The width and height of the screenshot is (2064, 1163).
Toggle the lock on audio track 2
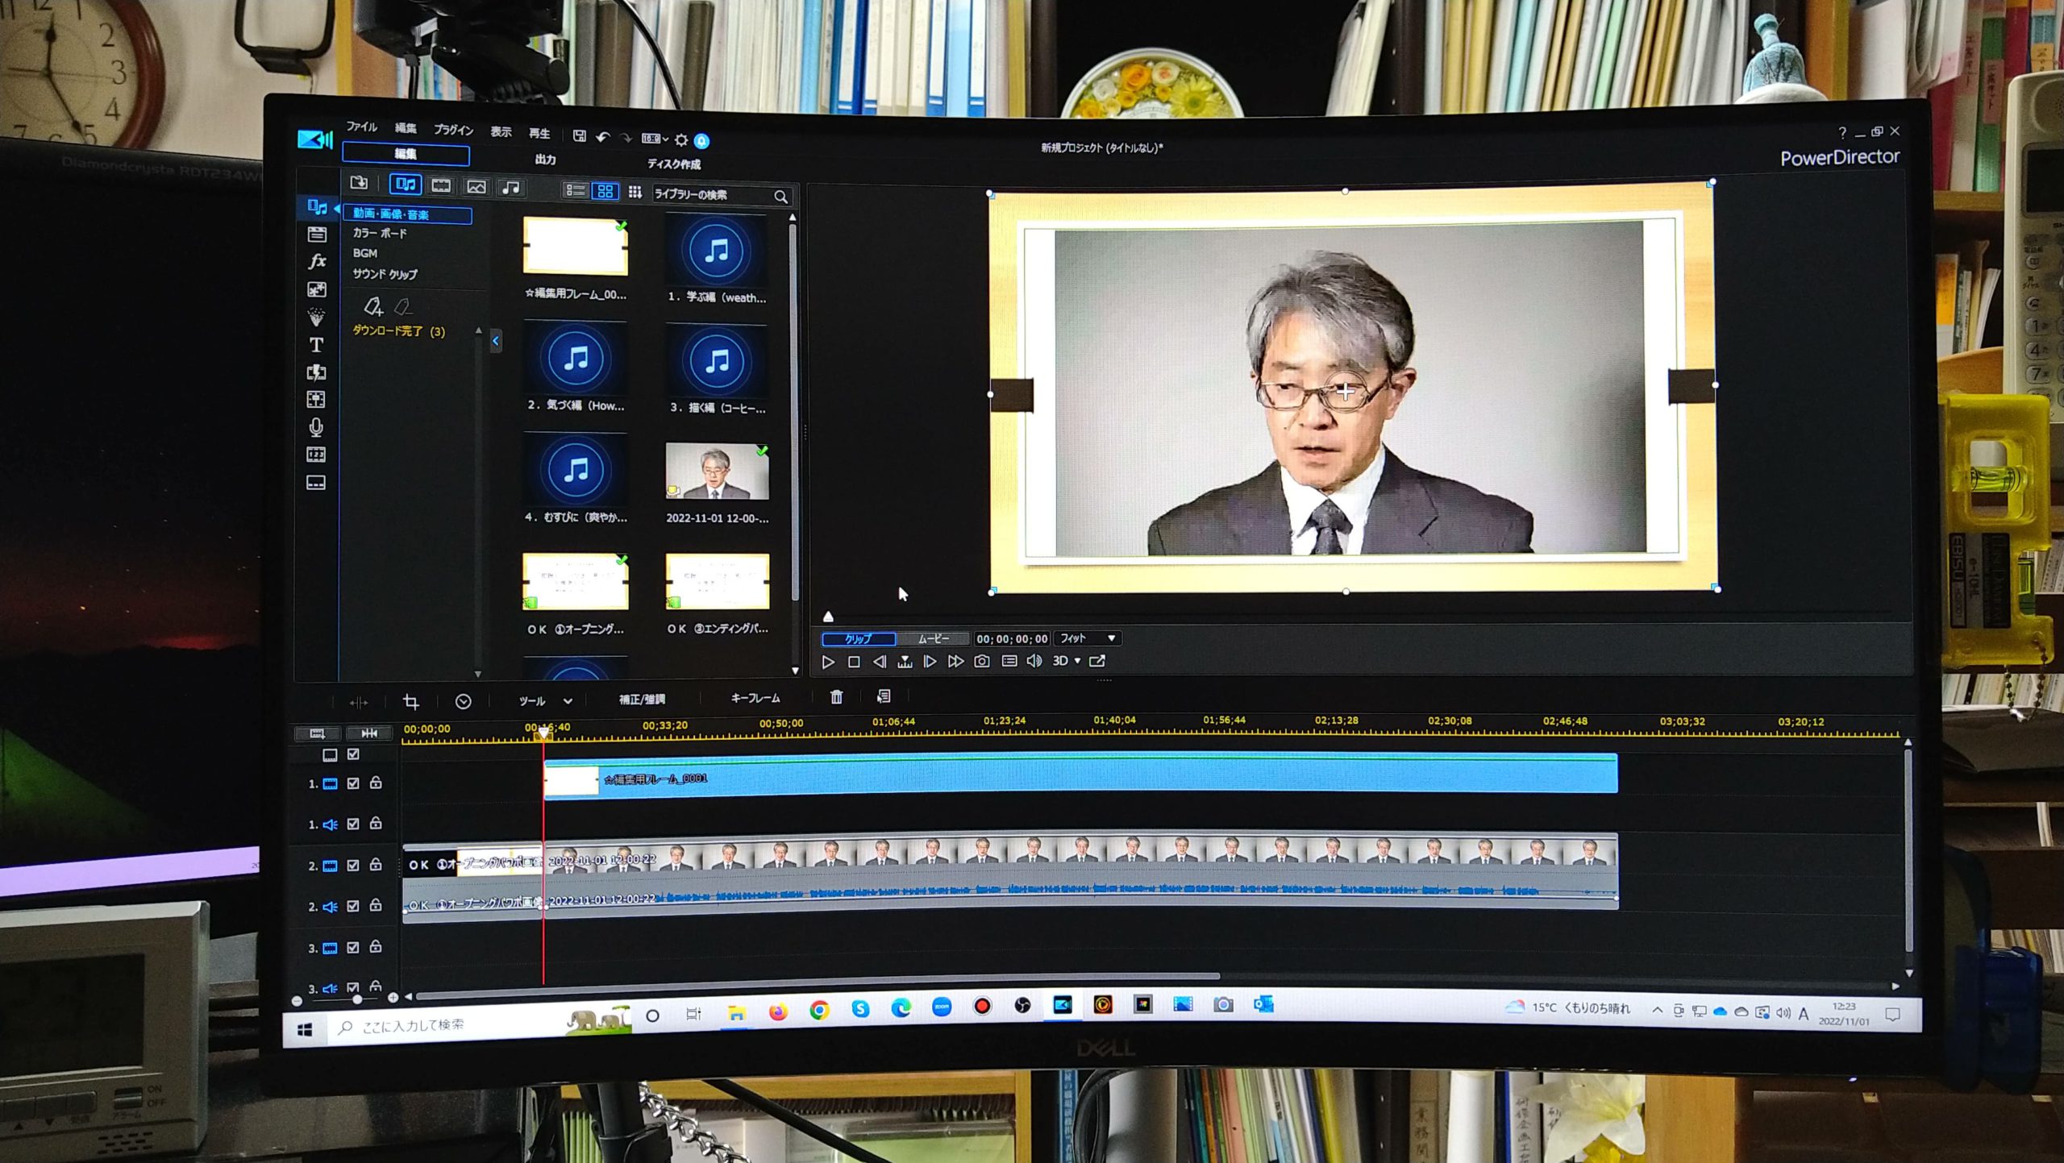[x=376, y=905]
